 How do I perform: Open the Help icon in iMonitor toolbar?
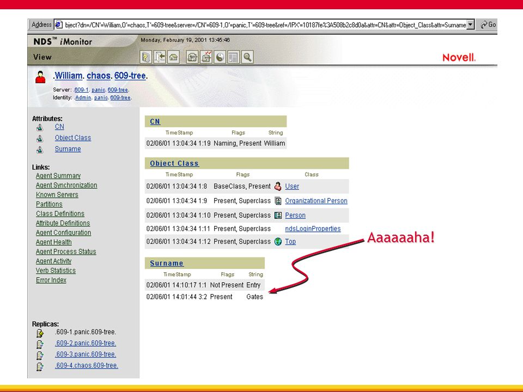(x=146, y=57)
